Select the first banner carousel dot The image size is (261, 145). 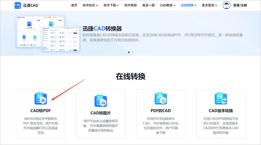129,52
